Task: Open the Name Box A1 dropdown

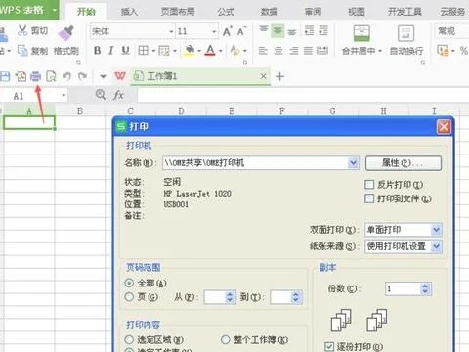Action: (64, 96)
